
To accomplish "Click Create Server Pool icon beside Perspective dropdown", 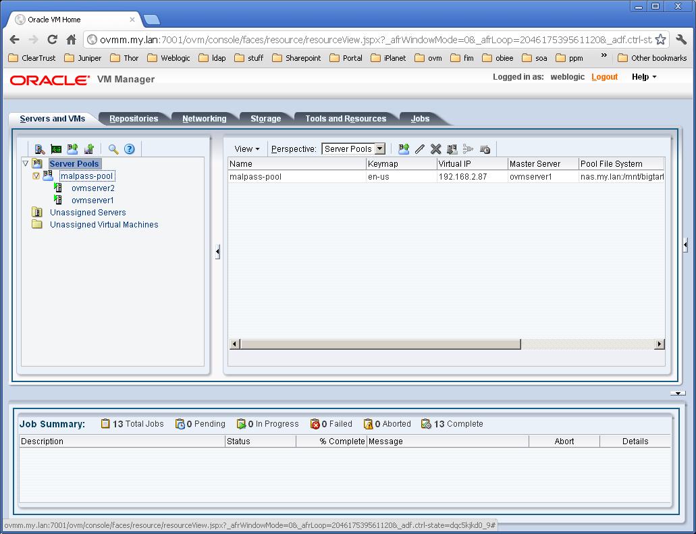I will [404, 149].
